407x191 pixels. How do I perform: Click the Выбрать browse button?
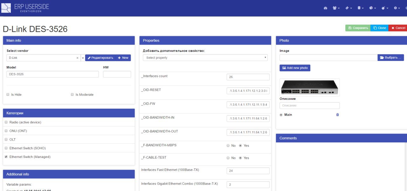tap(391, 58)
